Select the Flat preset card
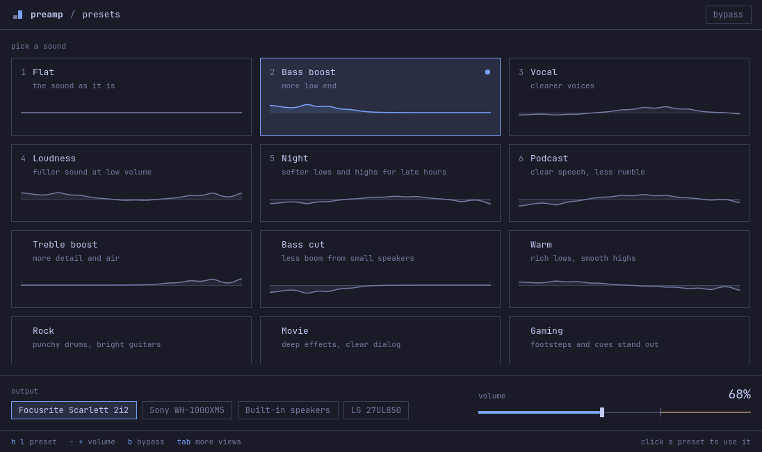Image resolution: width=762 pixels, height=452 pixels. point(131,97)
